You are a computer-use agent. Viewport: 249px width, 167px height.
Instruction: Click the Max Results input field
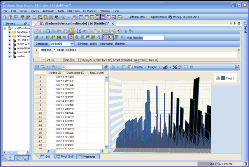click(154, 38)
